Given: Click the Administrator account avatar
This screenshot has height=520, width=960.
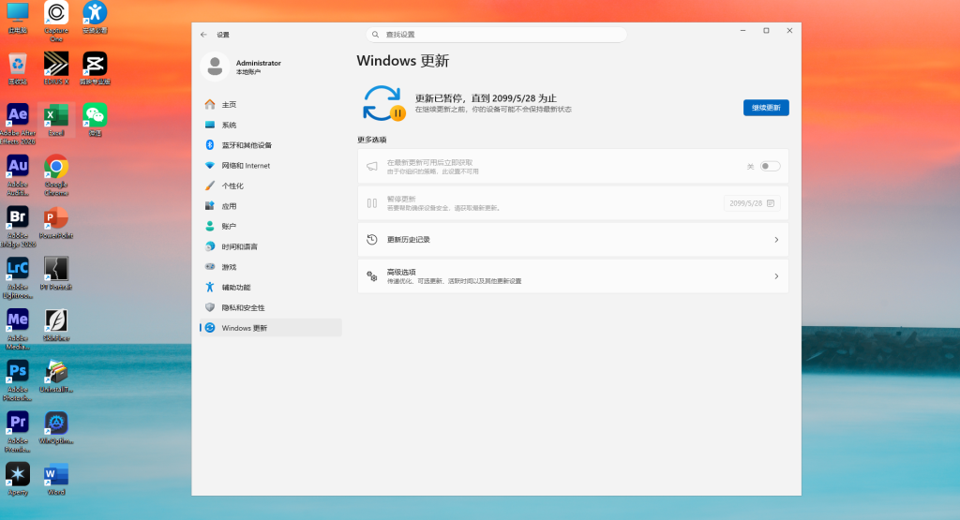Looking at the screenshot, I should click(215, 67).
